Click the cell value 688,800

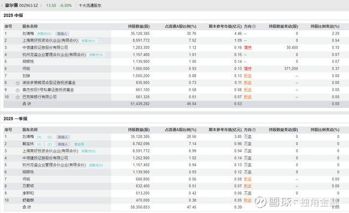click(x=143, y=179)
